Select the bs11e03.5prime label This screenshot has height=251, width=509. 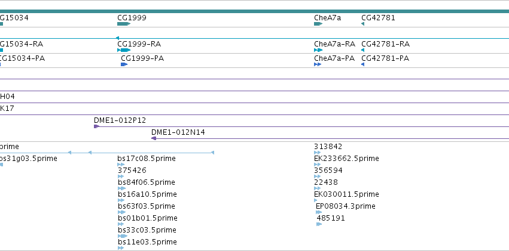pos(147,242)
